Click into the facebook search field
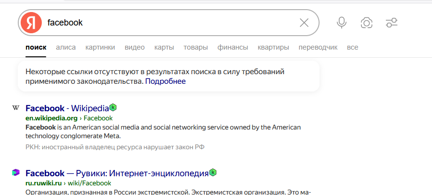The width and height of the screenshot is (432, 195). (168, 23)
